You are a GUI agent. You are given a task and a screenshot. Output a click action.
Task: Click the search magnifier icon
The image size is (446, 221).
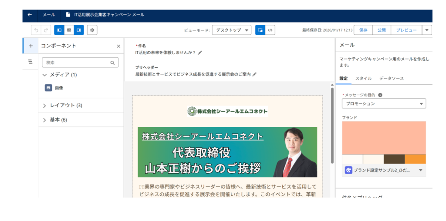point(112,63)
